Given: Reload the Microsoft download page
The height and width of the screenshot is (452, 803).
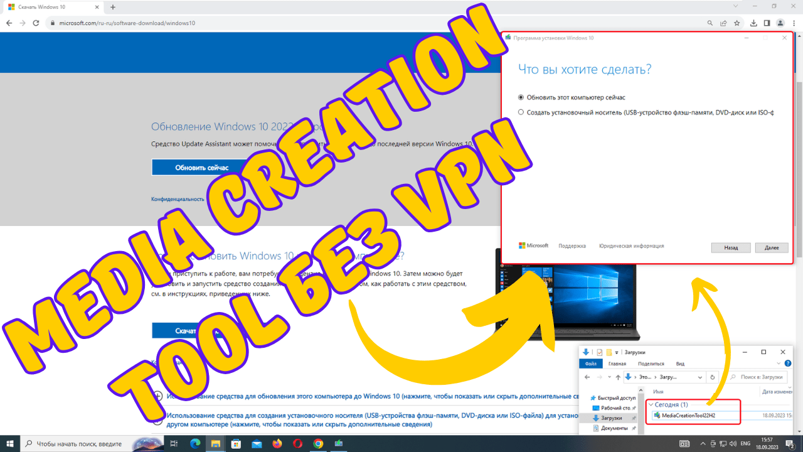Looking at the screenshot, I should 37,23.
